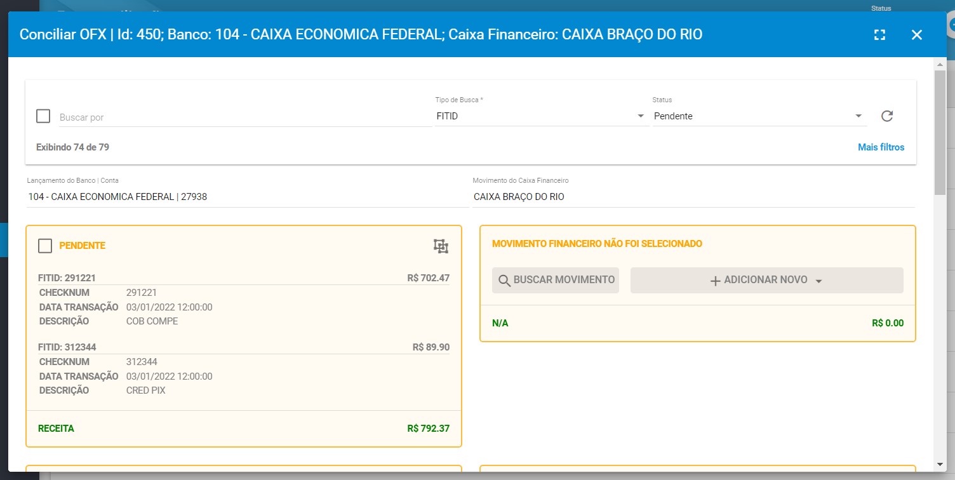Select the FITID: 312344 entry
The width and height of the screenshot is (955, 480).
(67, 347)
